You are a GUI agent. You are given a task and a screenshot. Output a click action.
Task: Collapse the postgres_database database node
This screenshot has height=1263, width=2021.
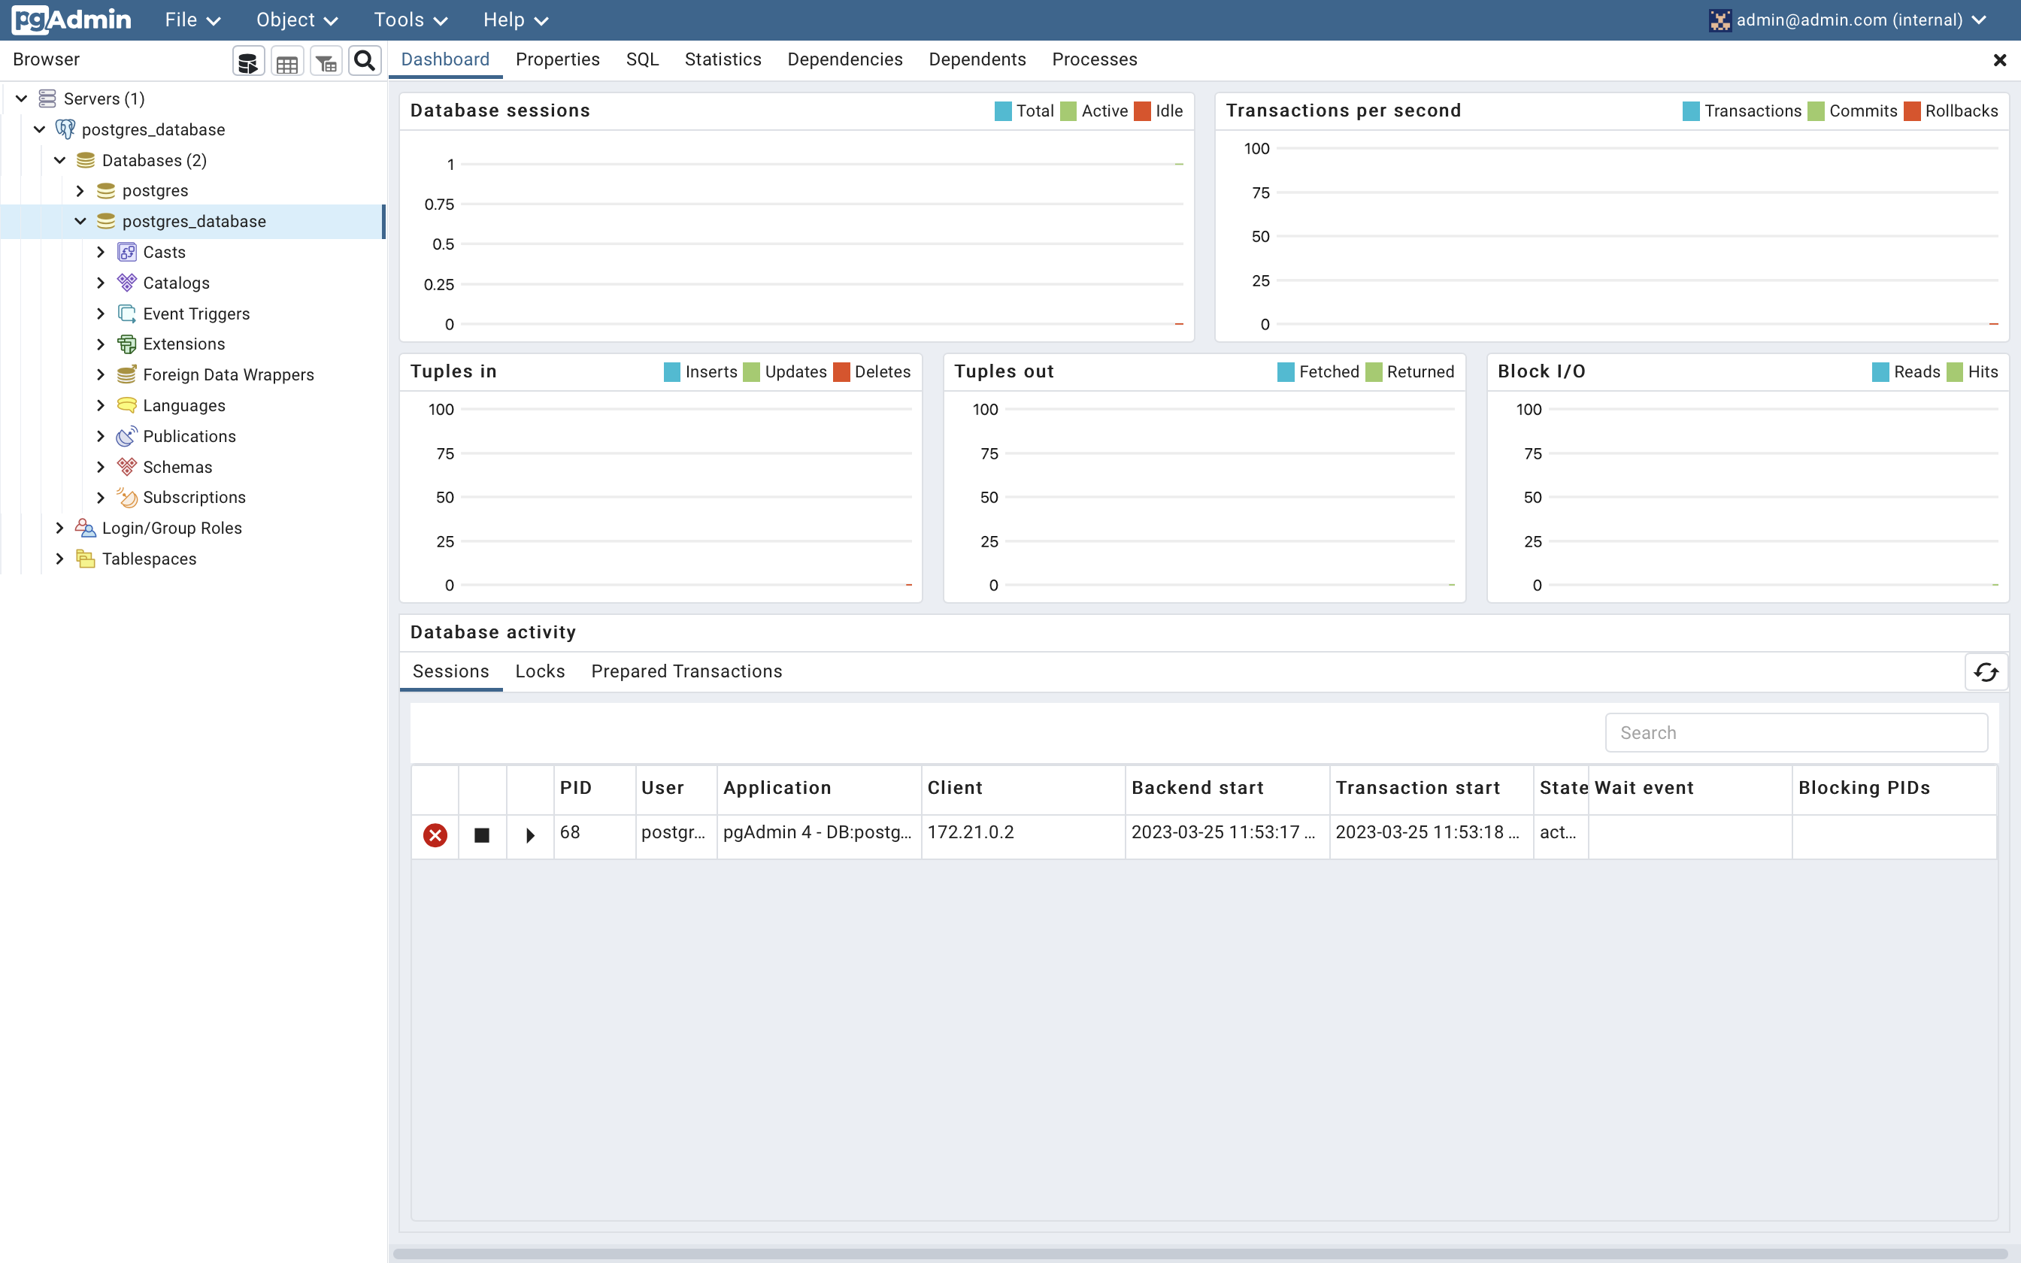80,221
